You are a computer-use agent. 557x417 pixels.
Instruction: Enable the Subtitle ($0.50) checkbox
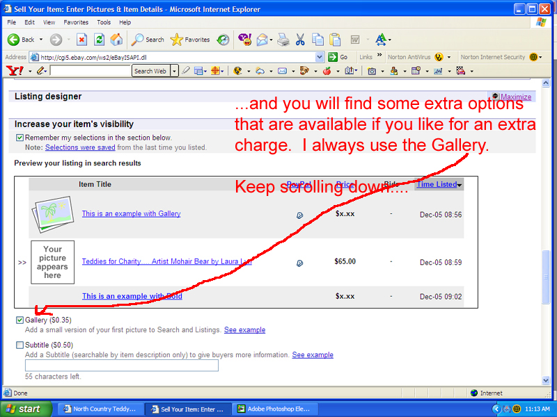coord(19,345)
